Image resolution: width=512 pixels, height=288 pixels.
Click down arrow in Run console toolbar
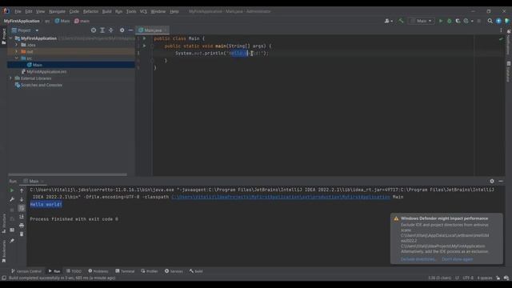click(x=22, y=199)
